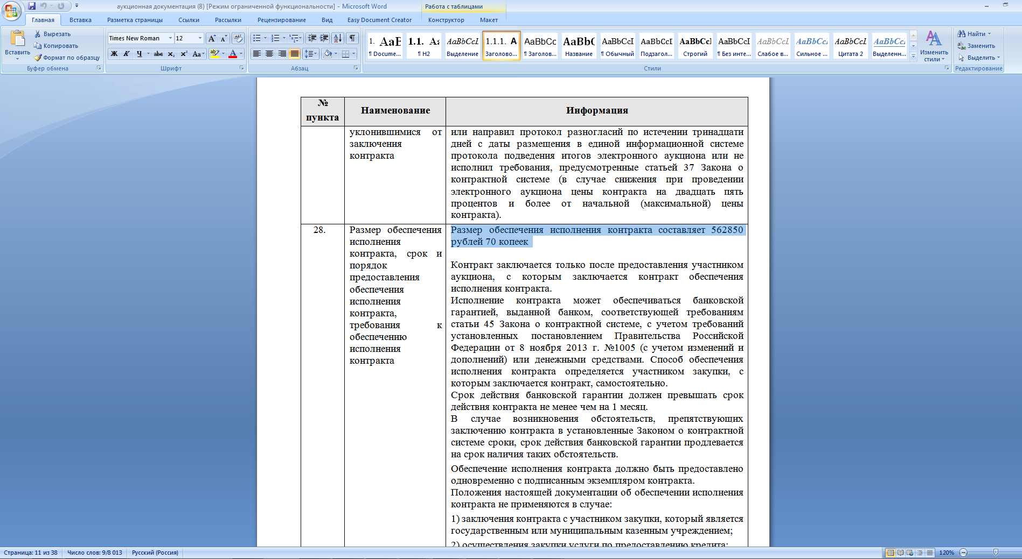Click the Format Painter (Формат по образцу) button
The width and height of the screenshot is (1022, 559).
tap(67, 58)
